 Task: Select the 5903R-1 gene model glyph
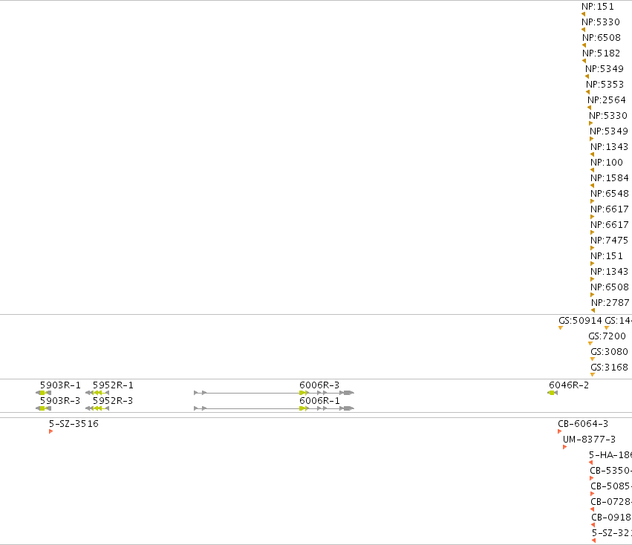[x=44, y=393]
